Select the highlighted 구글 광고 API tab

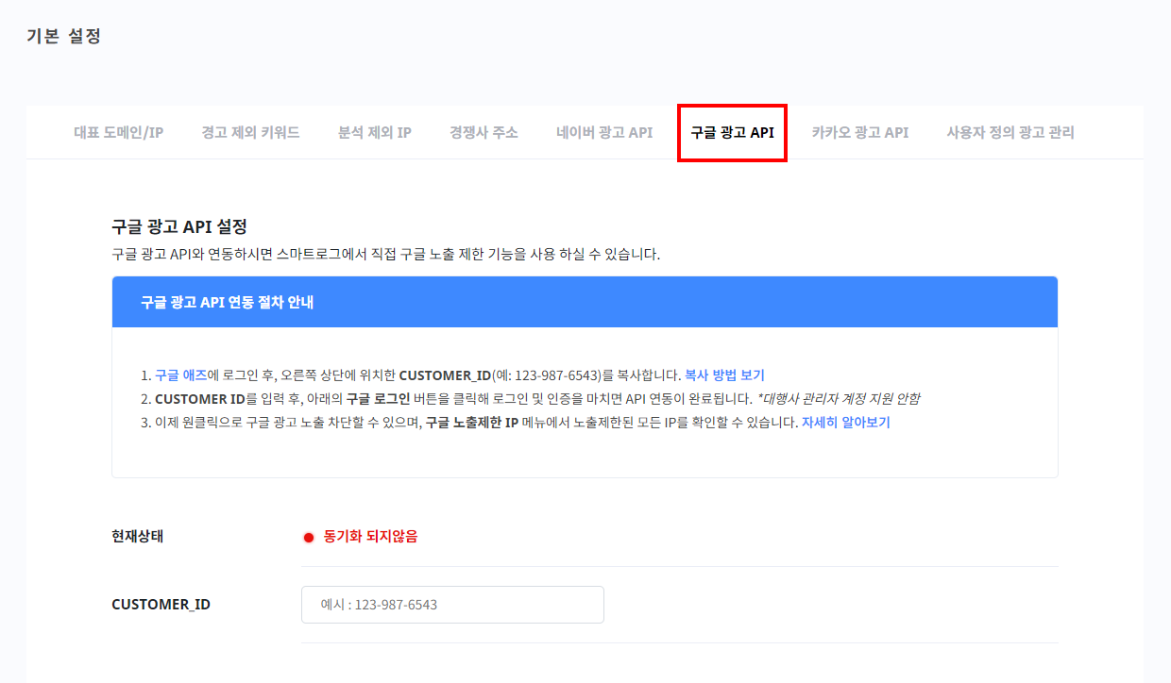(732, 132)
